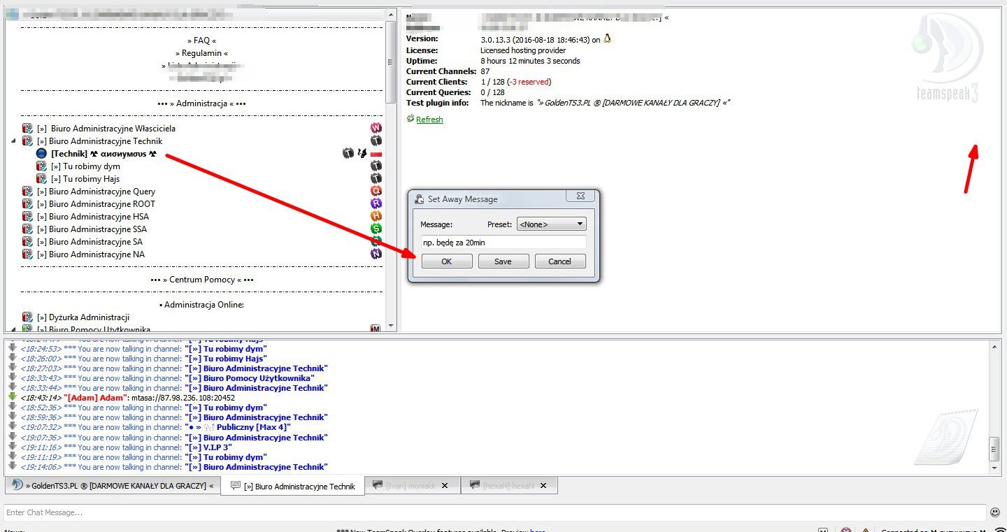Click the Biuro Administracyjne Właściciela channel icon

[x=28, y=129]
